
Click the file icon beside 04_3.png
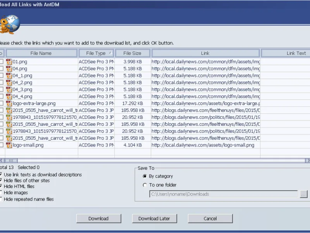coord(9,90)
